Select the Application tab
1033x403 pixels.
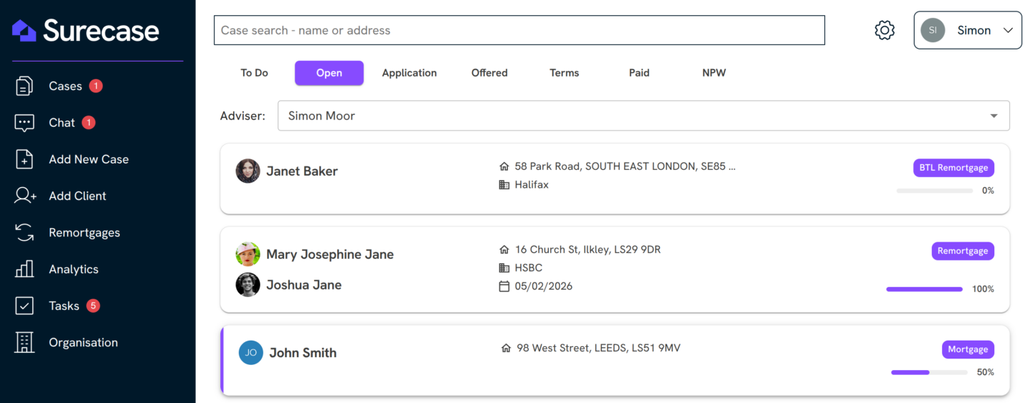click(x=409, y=73)
